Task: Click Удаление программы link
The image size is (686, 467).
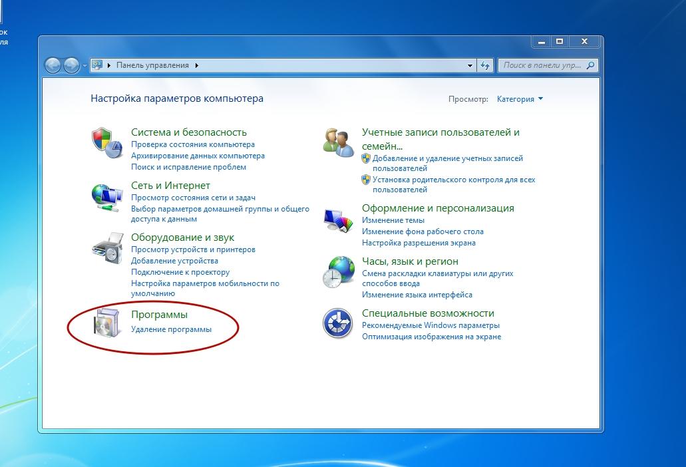Action: (171, 329)
